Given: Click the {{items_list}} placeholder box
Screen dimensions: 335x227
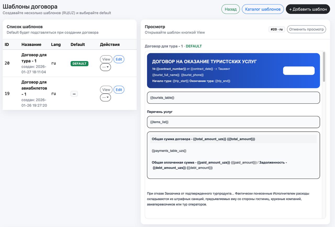Looking at the screenshot, I should (233, 122).
